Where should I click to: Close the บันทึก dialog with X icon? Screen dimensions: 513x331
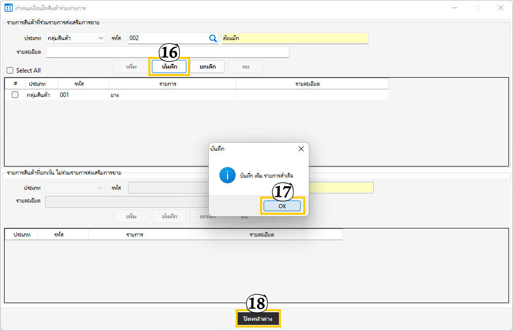tap(301, 149)
